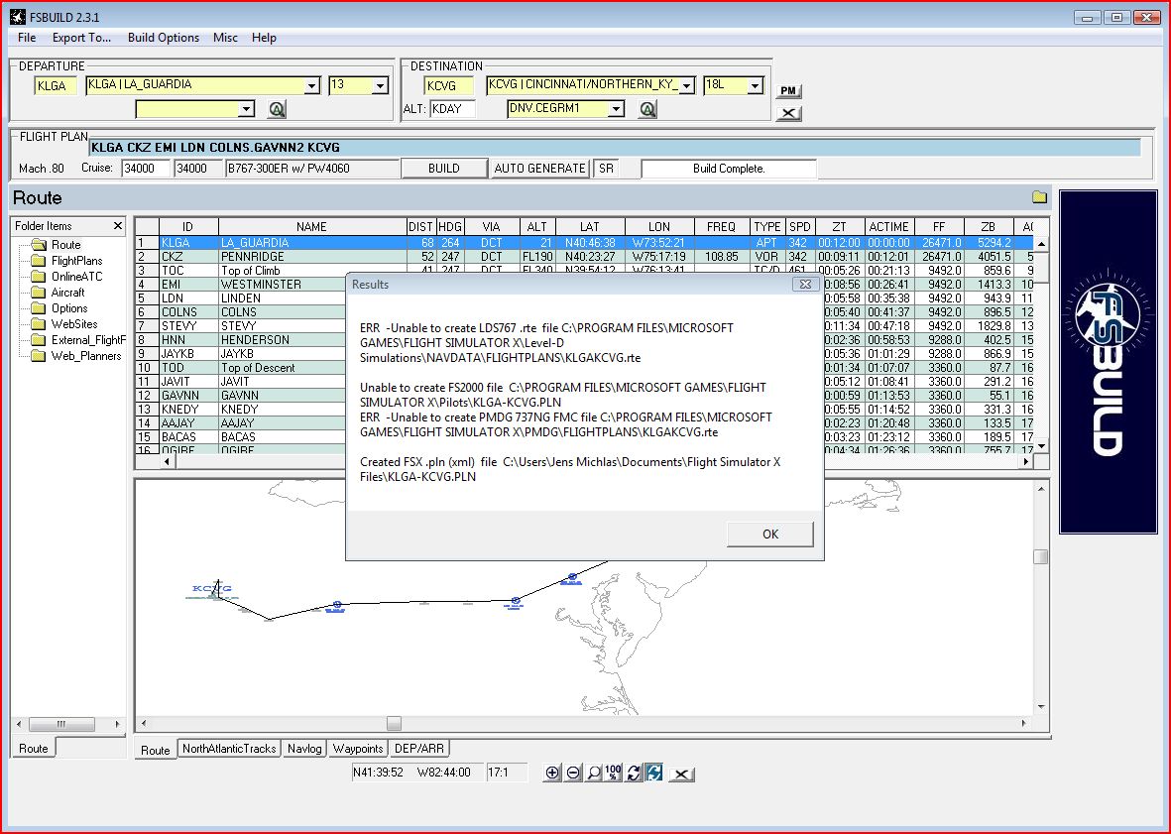Screen dimensions: 1171x834
Task: Click the departure airport info icon
Action: pos(277,109)
